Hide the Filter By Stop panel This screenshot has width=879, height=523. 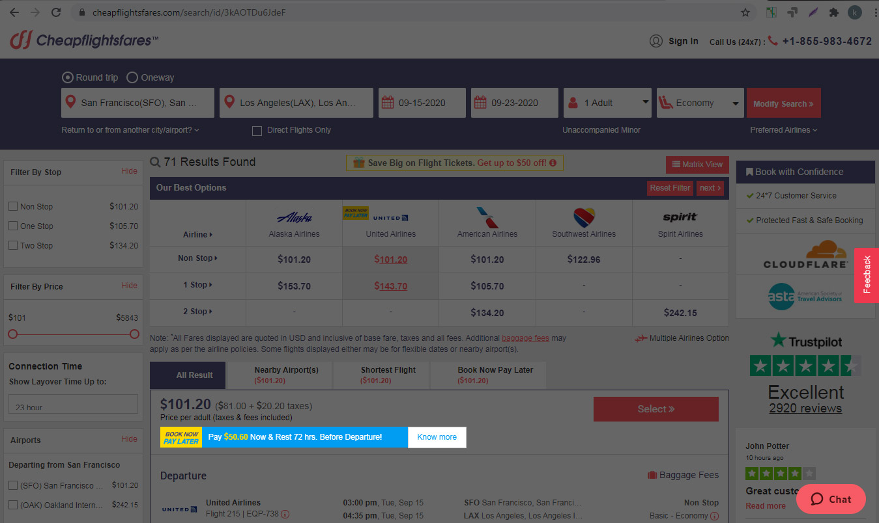(x=129, y=171)
